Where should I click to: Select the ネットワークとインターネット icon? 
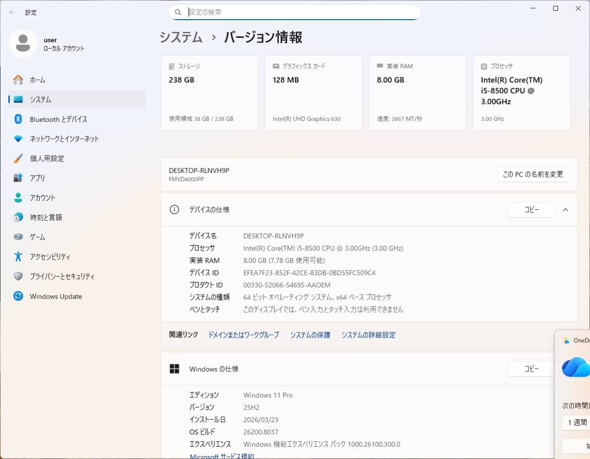click(x=18, y=139)
